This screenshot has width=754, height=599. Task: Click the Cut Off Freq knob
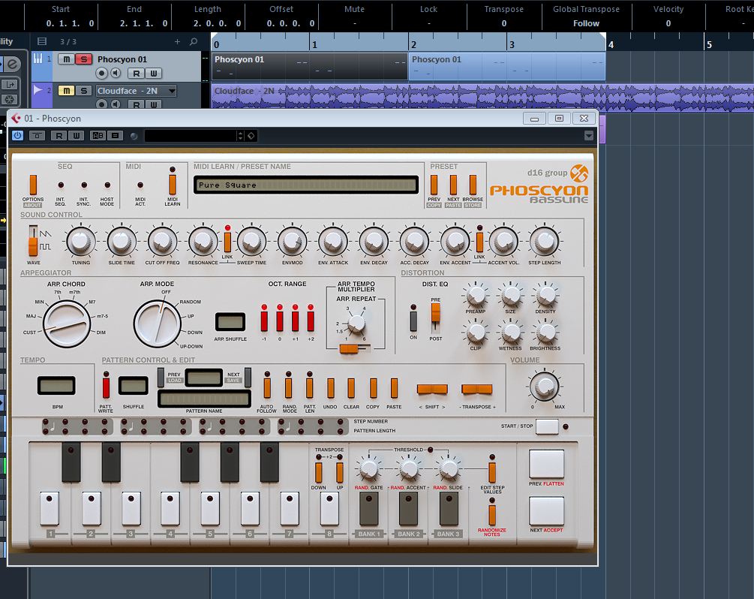pos(162,241)
